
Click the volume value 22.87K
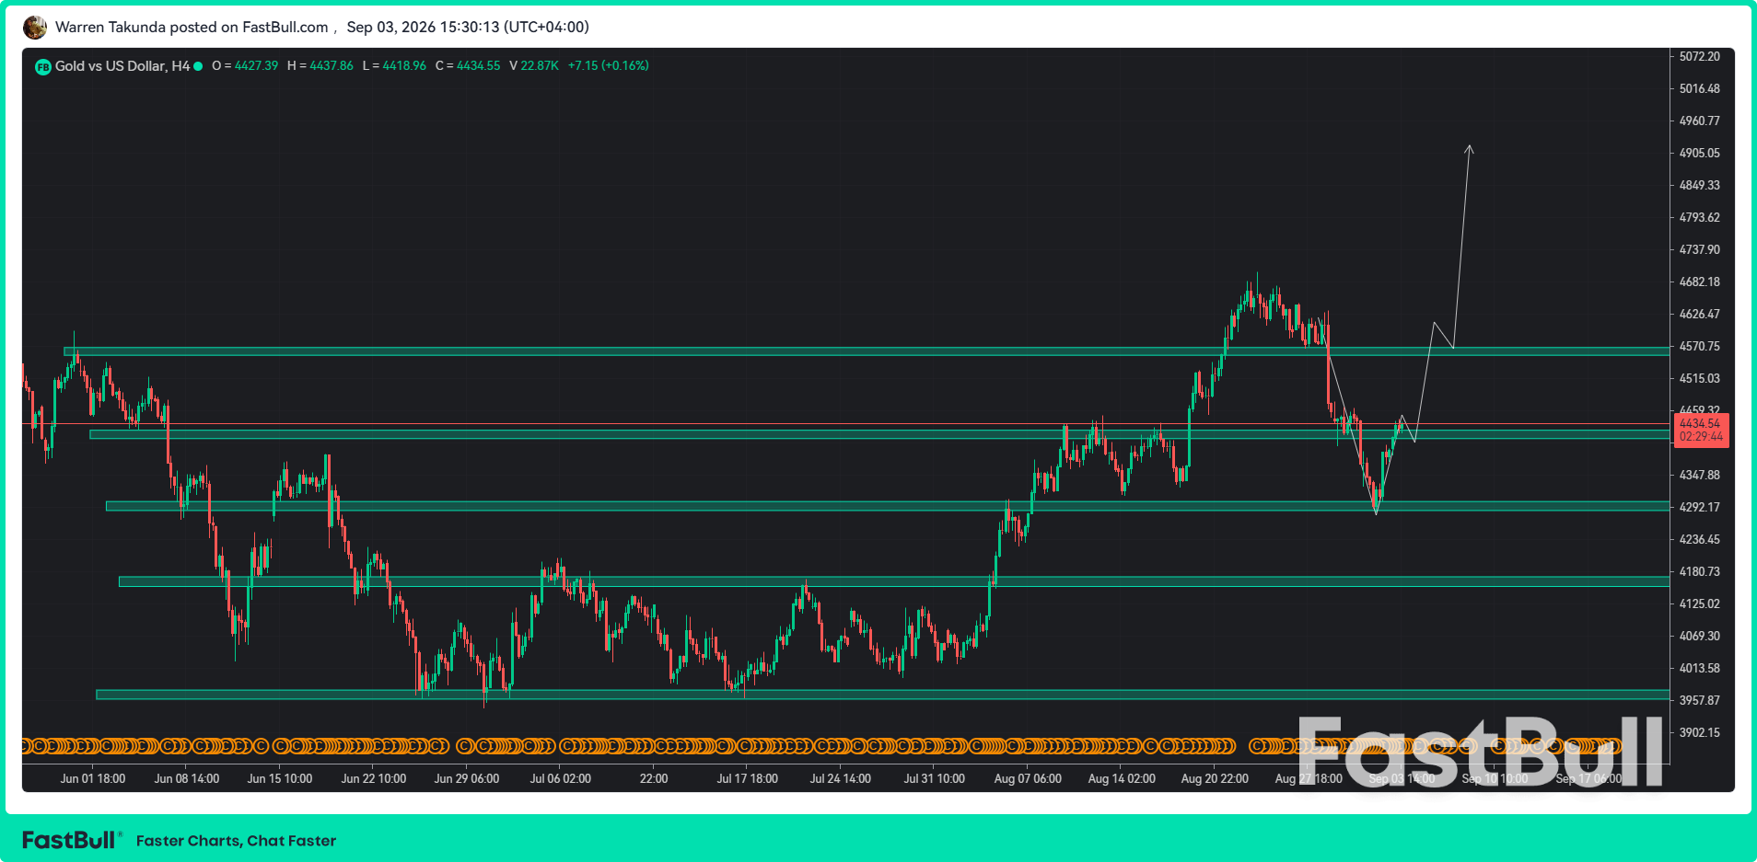pos(540,66)
